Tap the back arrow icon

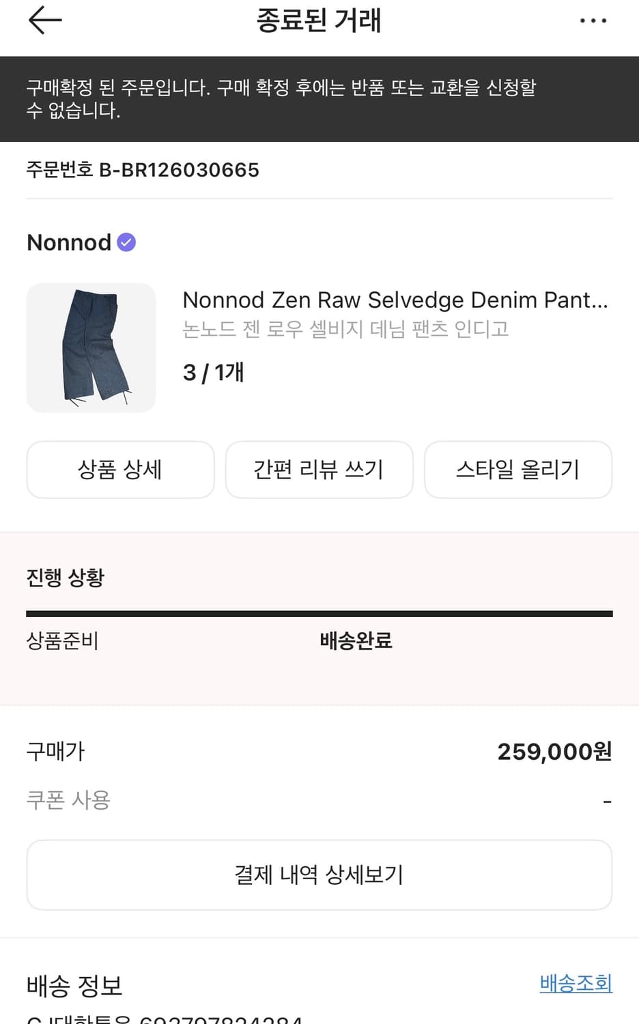(x=45, y=20)
